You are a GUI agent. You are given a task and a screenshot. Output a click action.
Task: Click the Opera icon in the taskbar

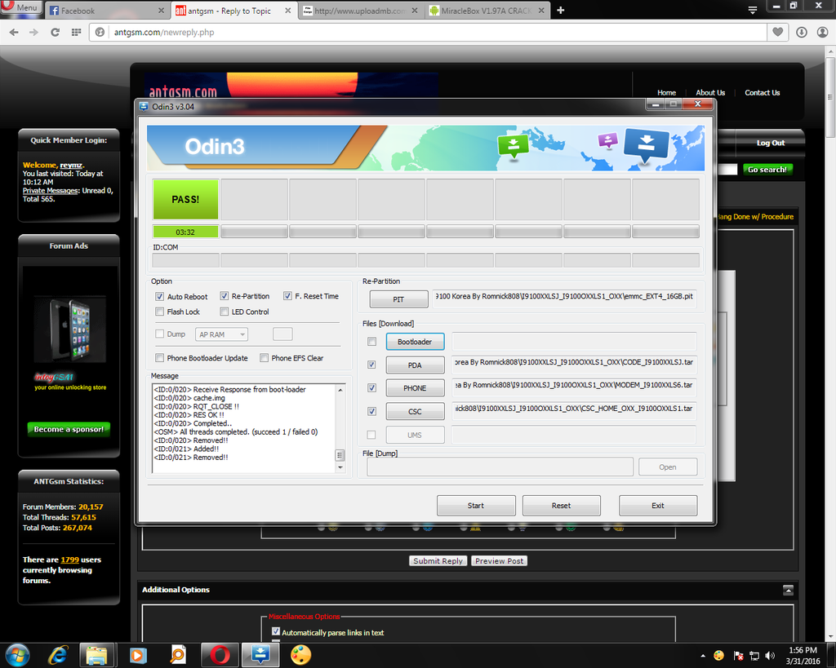[219, 655]
